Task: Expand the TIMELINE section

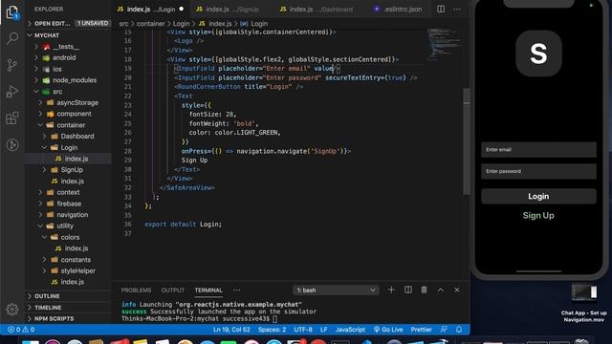Action: click(x=68, y=308)
